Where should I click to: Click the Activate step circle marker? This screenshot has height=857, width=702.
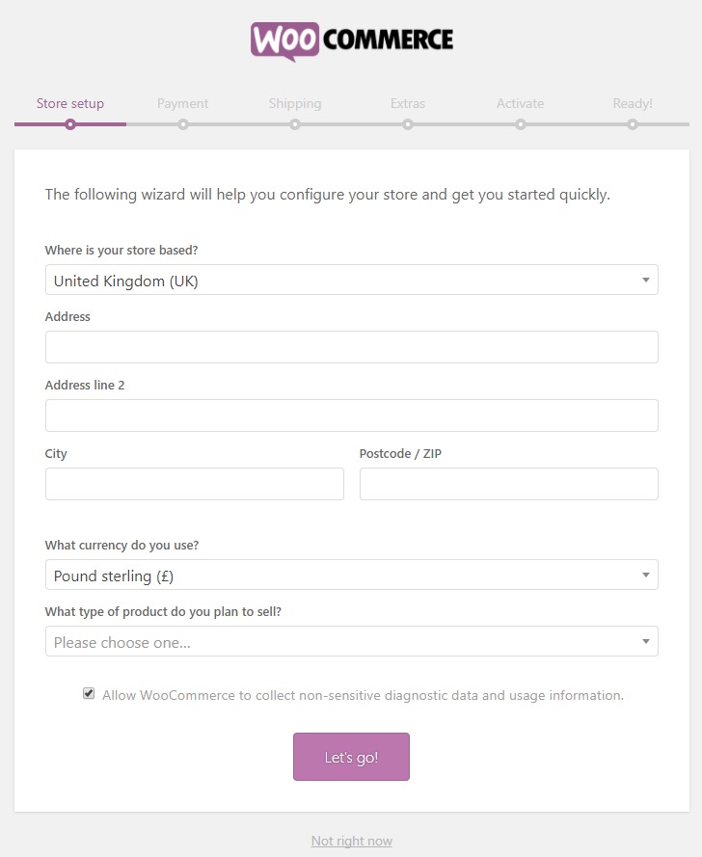[521, 124]
